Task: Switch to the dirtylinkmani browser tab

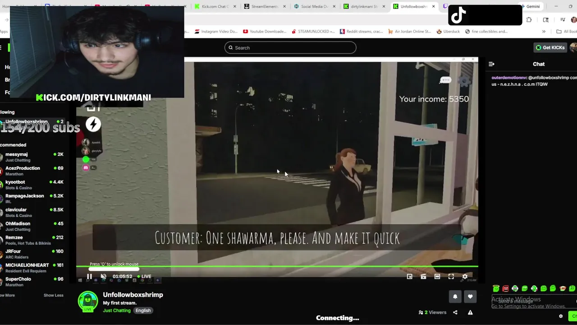Action: 364,6
